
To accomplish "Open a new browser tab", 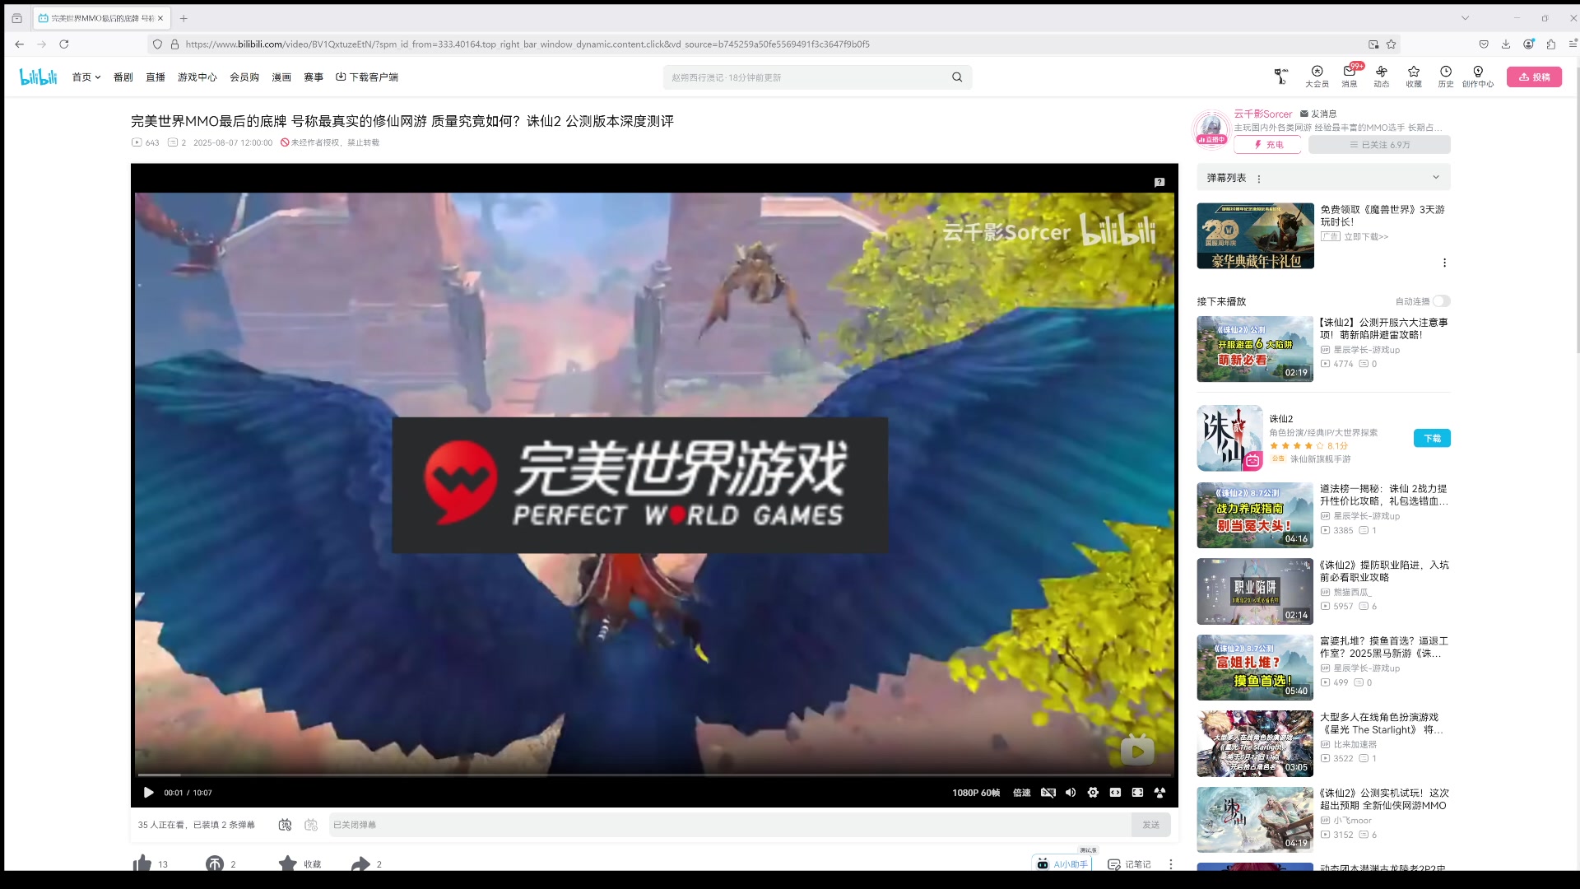I will point(184,18).
